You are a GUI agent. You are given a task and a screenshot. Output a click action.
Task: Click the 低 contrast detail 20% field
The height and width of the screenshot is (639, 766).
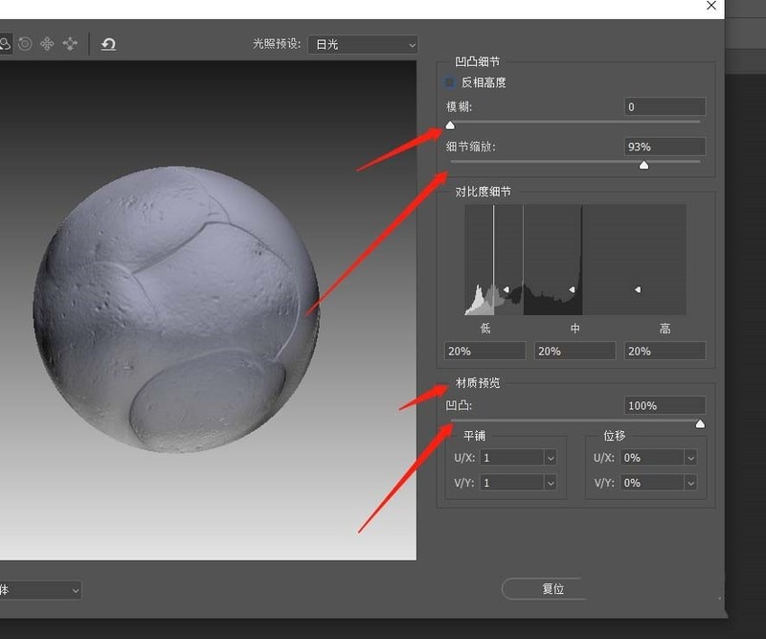[x=484, y=350]
